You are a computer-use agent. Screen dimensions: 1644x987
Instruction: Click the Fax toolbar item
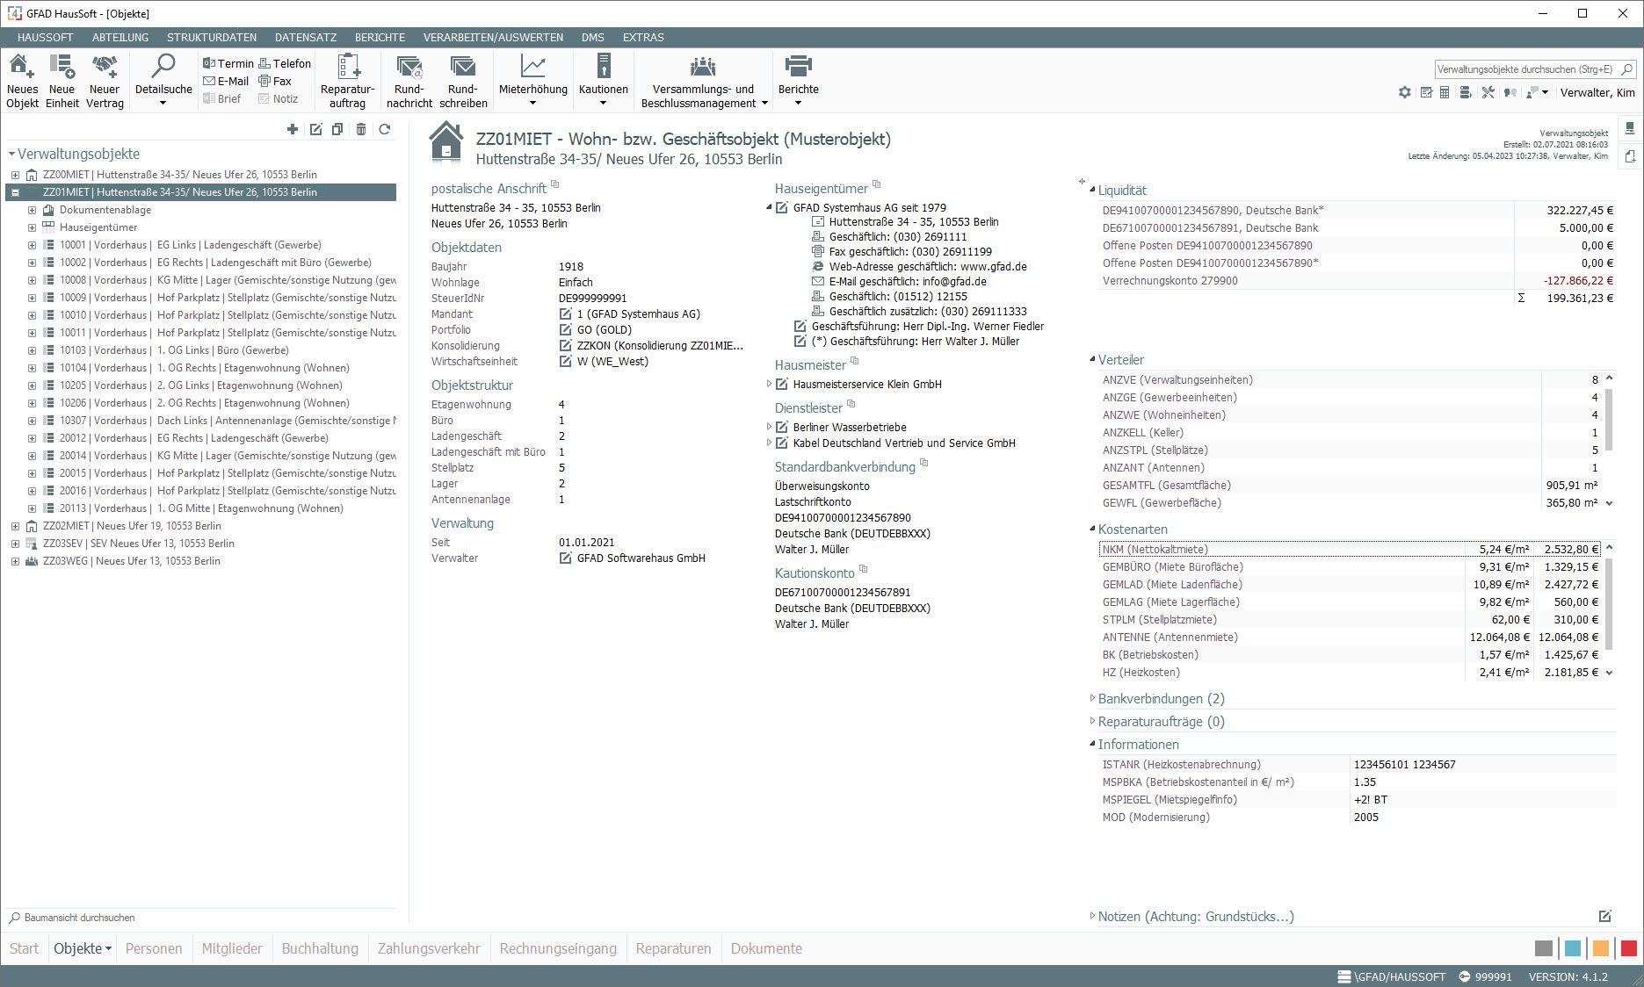tap(275, 81)
